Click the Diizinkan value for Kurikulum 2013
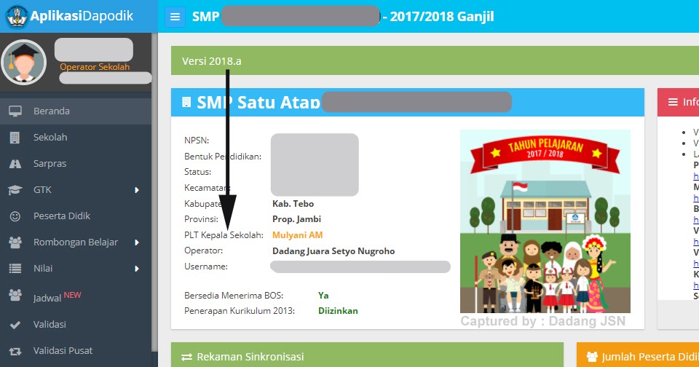This screenshot has width=699, height=367. pyautogui.click(x=338, y=311)
